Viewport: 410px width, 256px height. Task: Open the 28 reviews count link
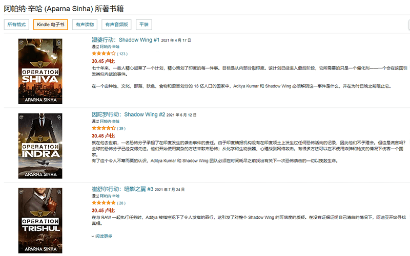(121, 203)
